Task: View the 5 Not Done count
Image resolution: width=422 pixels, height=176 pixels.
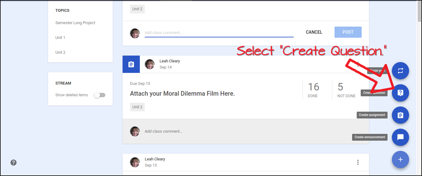Action: pos(346,90)
